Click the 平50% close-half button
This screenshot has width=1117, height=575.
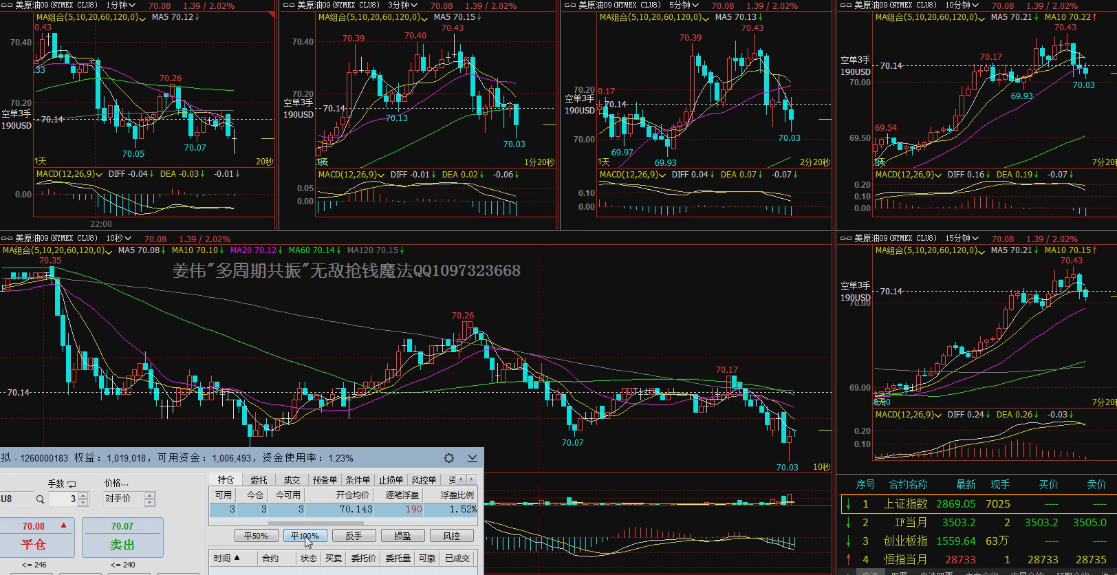click(256, 536)
